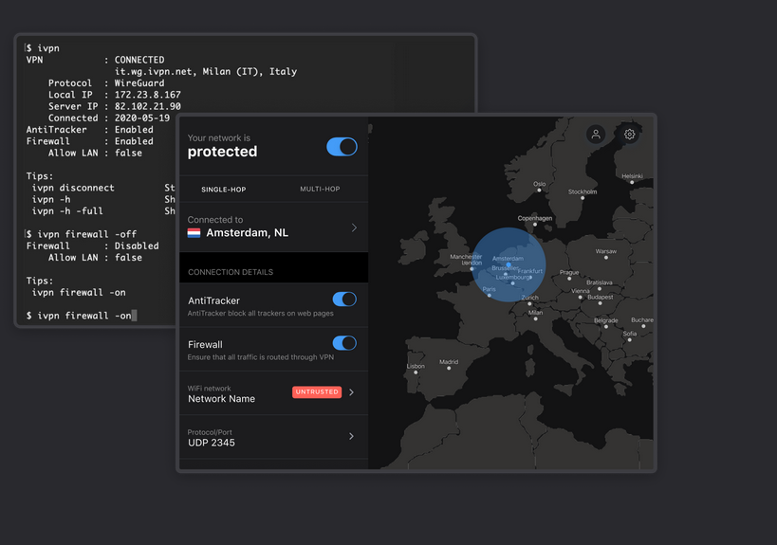This screenshot has height=545, width=777.
Task: Click the Netherlands flag icon
Action: (x=194, y=233)
